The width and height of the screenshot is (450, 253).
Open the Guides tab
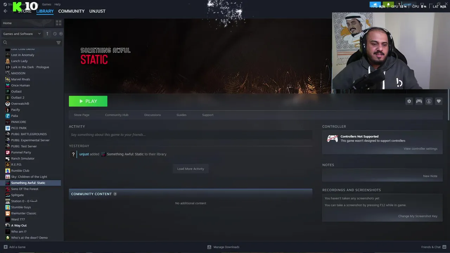click(x=181, y=115)
